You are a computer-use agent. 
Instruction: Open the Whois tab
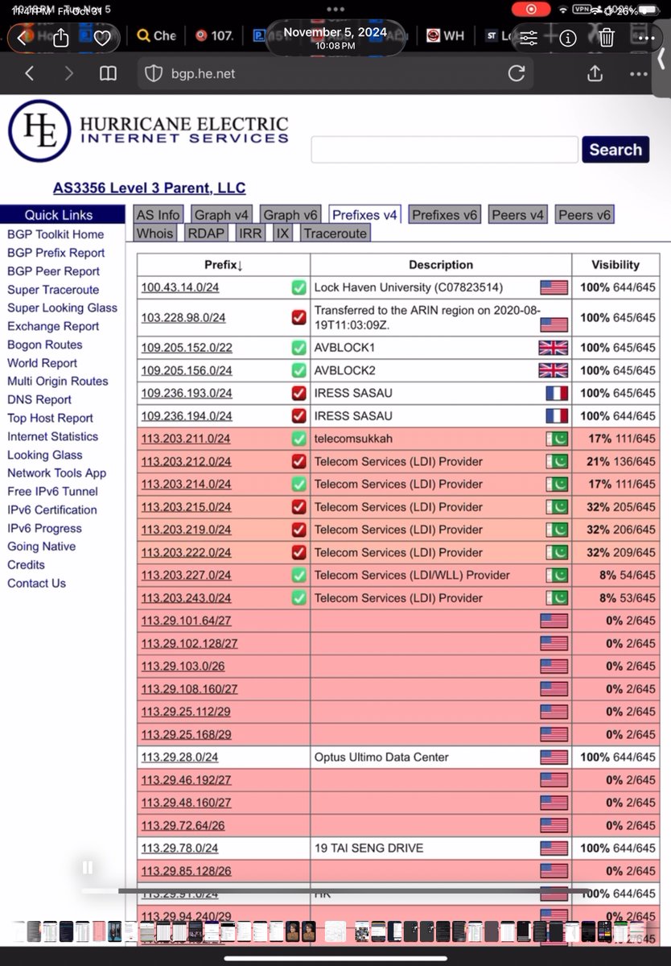pos(154,233)
